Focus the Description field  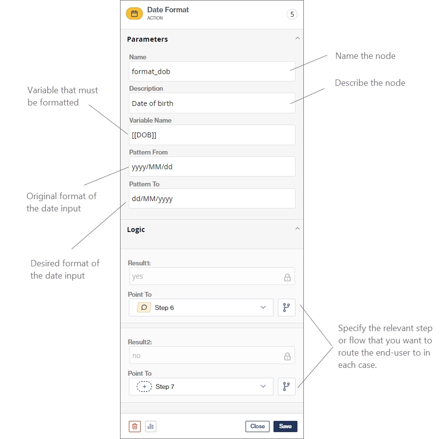pyautogui.click(x=212, y=103)
